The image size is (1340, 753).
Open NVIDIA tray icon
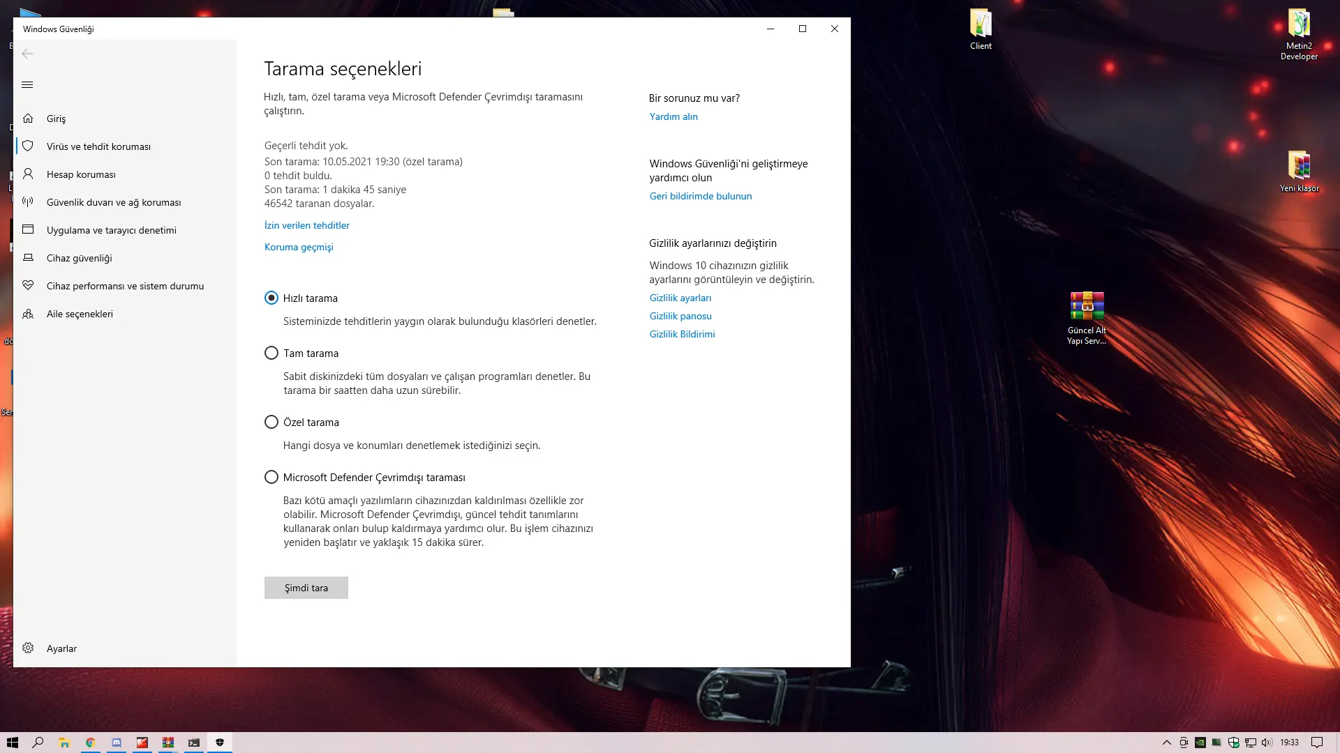click(1200, 743)
